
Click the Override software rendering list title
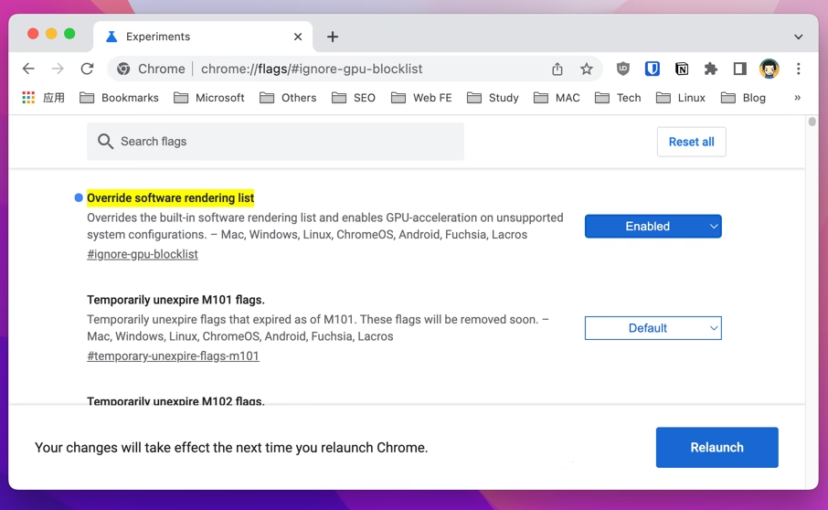[171, 198]
